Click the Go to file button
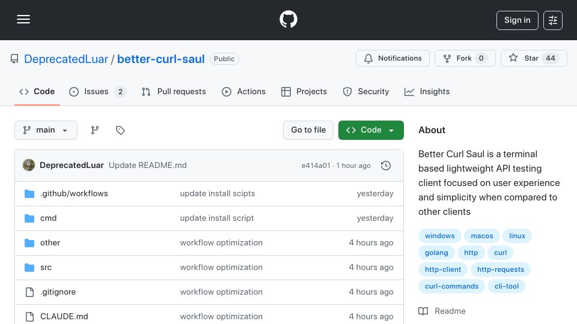 [x=308, y=130]
